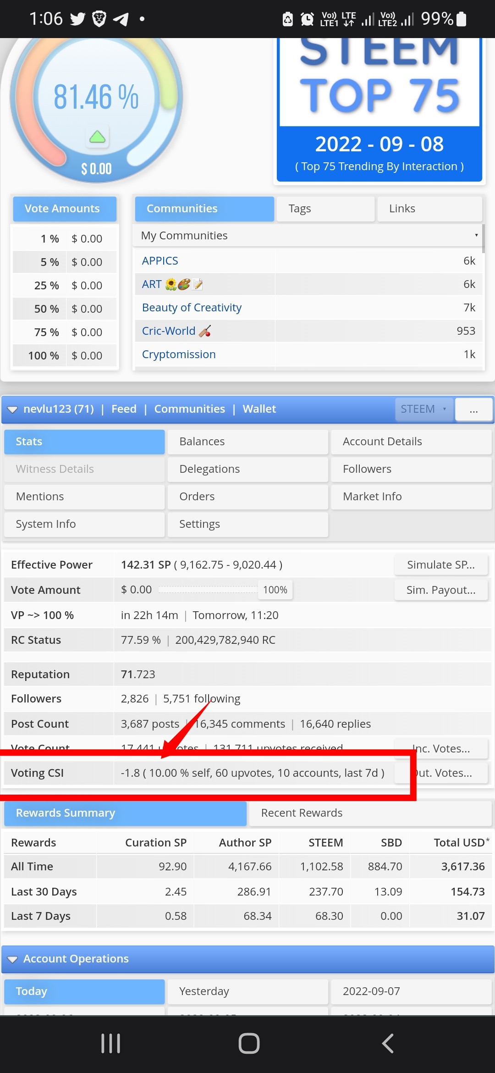Tap the 81.46 % voting power gauge

pos(96,97)
